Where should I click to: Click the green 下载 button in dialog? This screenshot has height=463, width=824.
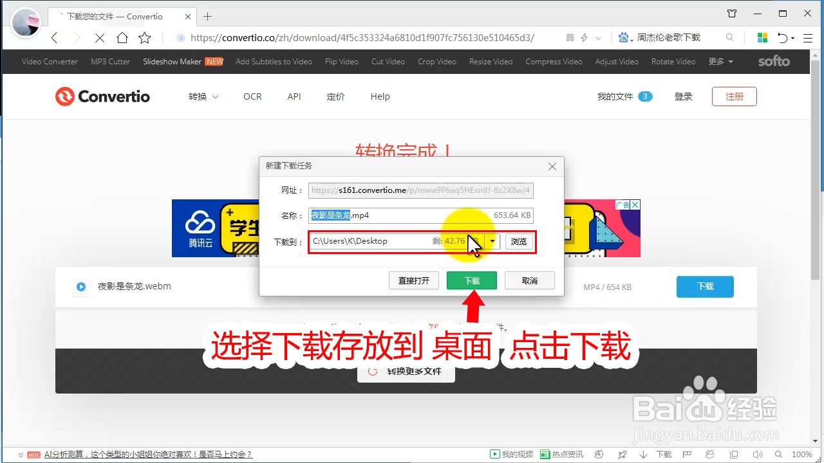pos(472,280)
